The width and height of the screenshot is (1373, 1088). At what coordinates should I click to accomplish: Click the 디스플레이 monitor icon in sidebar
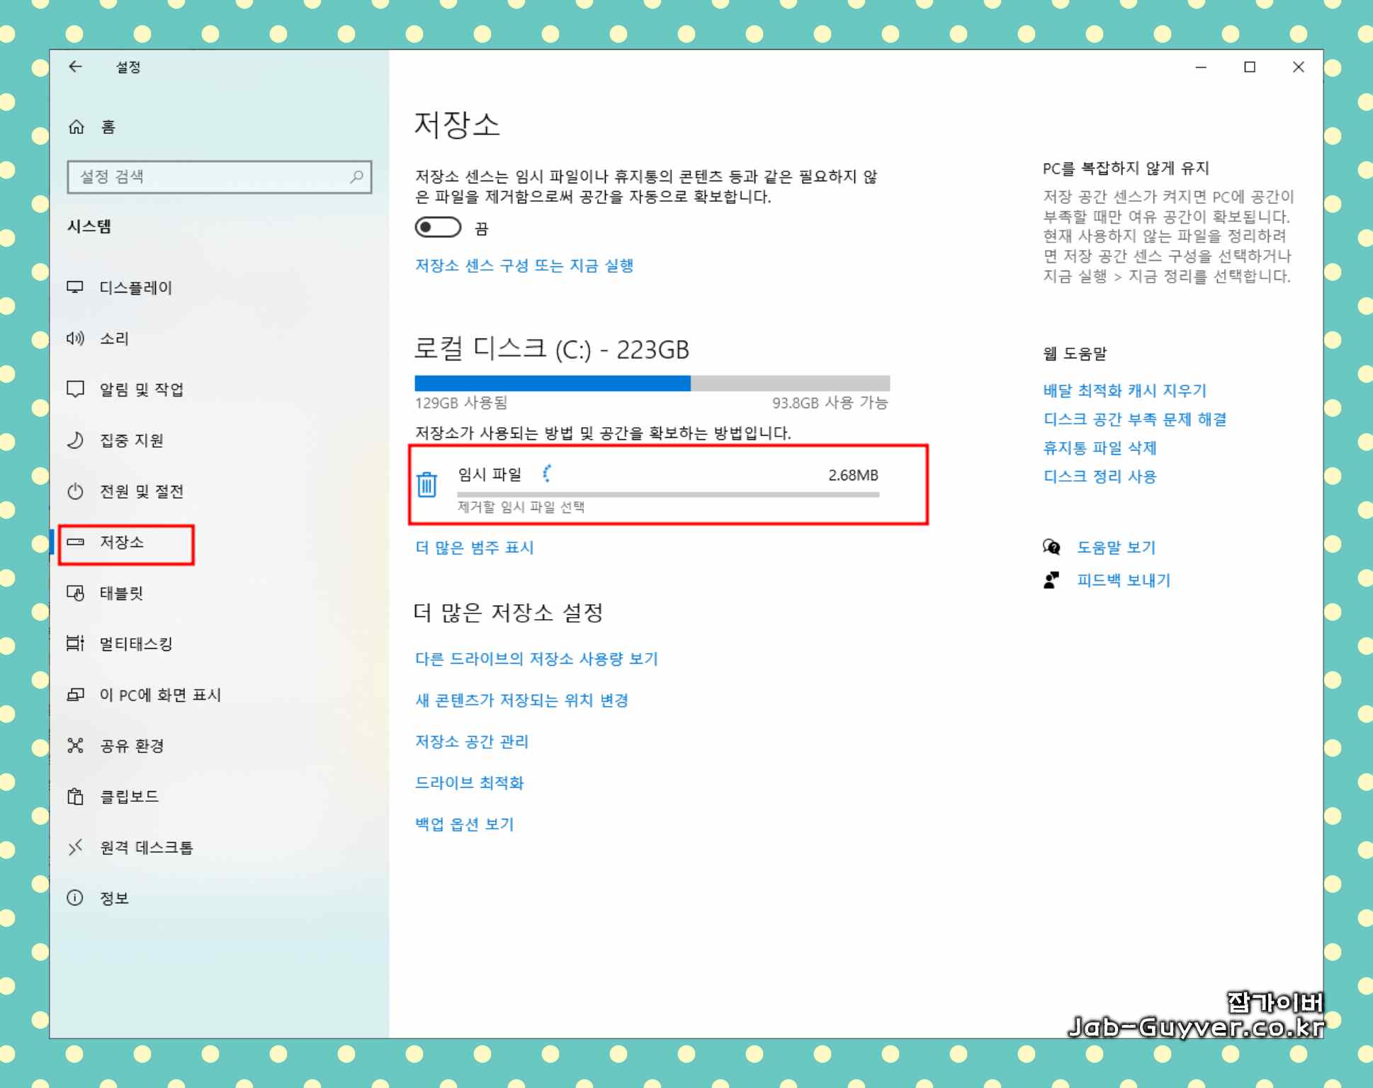(75, 288)
